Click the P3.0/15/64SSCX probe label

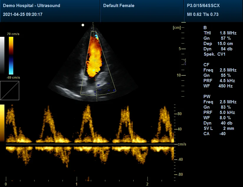[x=203, y=6]
